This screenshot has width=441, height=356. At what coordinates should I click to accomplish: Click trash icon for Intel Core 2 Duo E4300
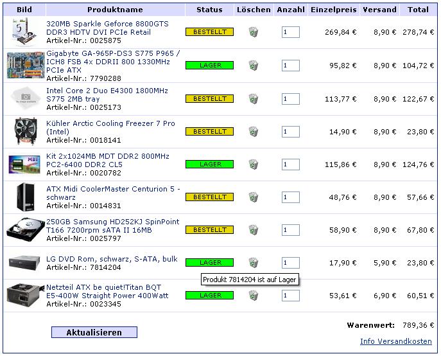click(254, 98)
